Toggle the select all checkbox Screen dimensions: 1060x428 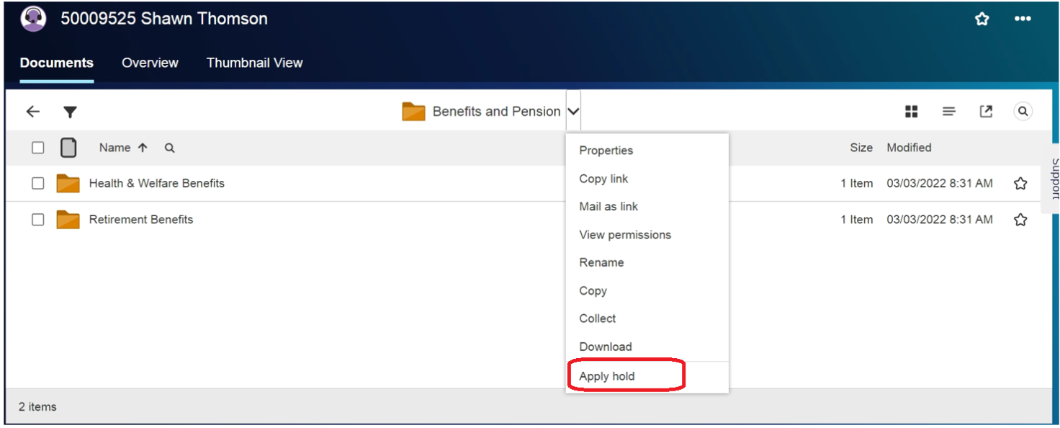pos(38,148)
